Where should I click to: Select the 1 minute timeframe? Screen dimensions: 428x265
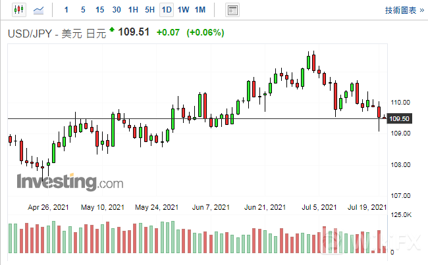[x=65, y=10]
